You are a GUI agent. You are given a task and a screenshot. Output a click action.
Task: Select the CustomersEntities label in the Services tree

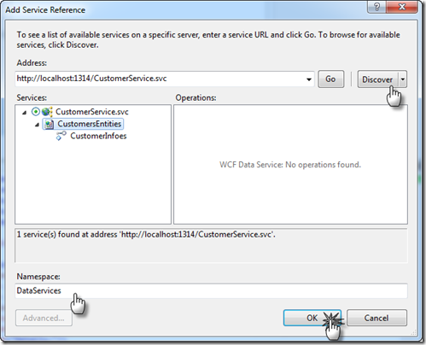pyautogui.click(x=90, y=124)
